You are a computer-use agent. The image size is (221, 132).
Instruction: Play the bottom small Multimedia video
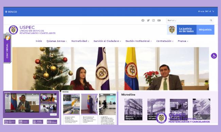pyautogui.click(x=49, y=108)
